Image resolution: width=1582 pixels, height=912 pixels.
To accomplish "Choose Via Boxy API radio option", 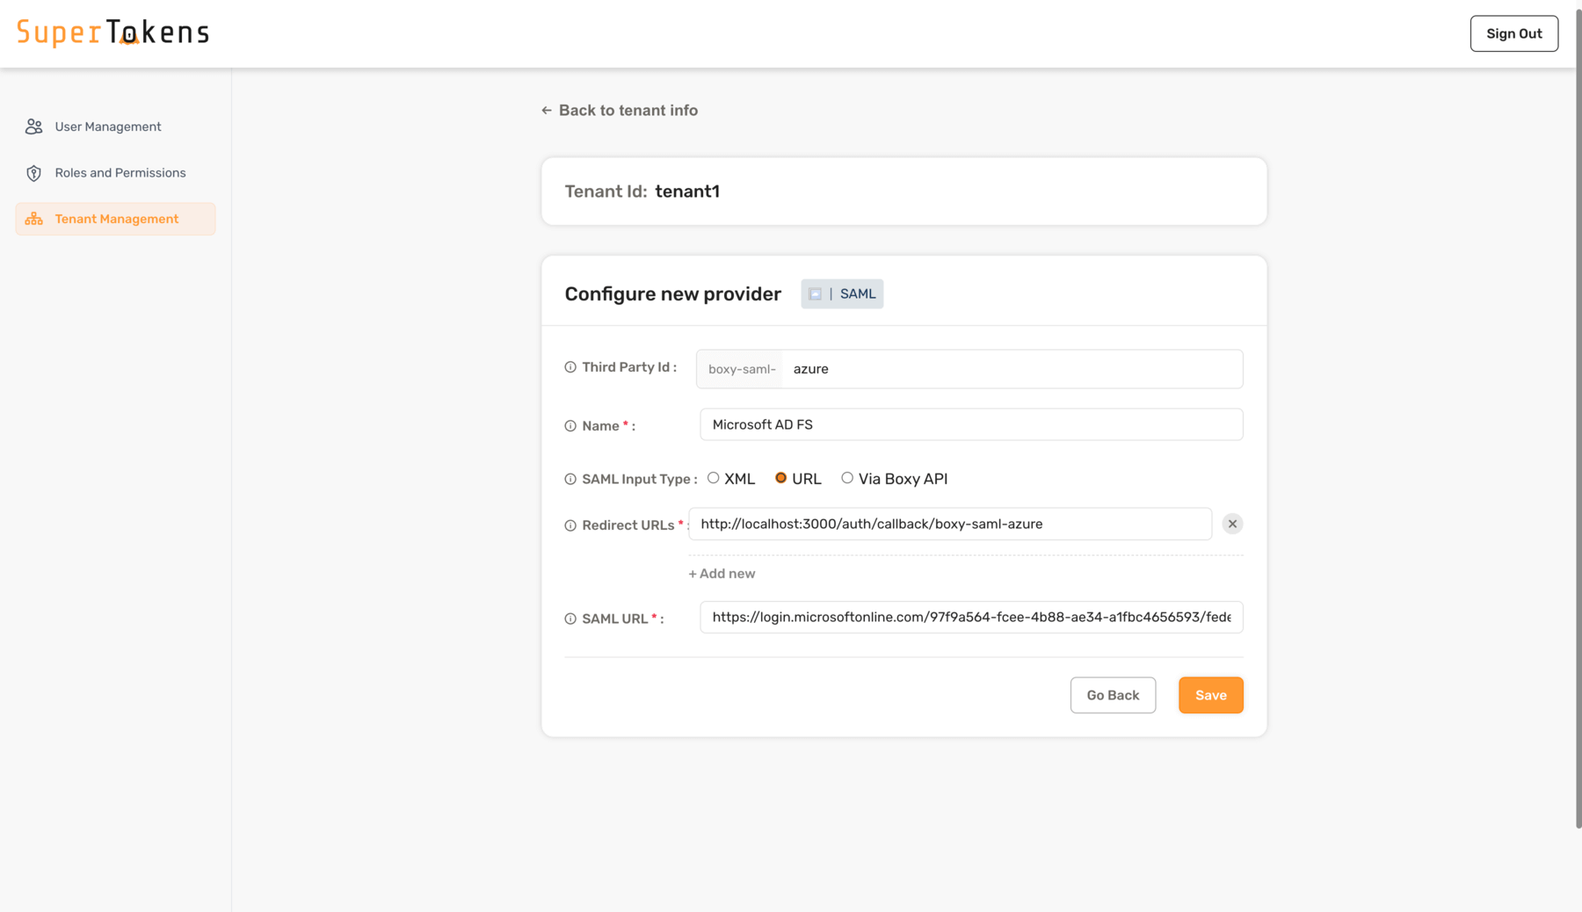I will coord(847,478).
